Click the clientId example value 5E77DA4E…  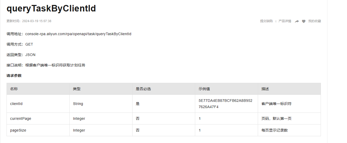225,104
